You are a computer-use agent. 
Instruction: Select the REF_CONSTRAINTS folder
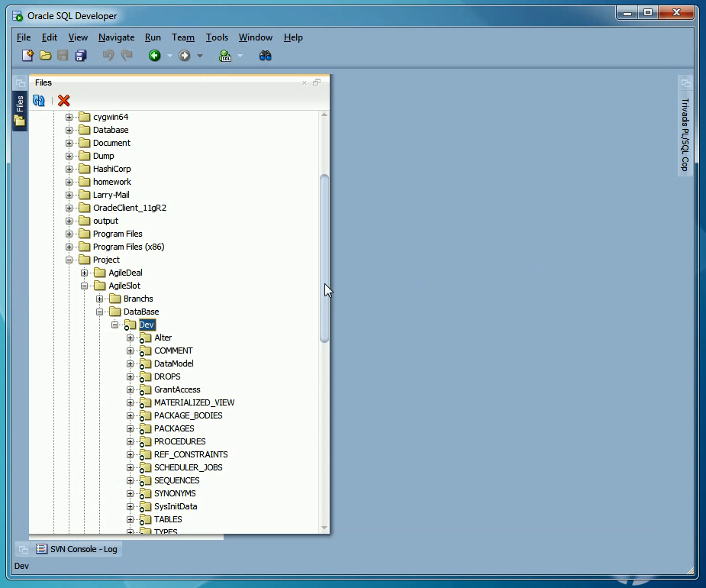[x=191, y=454]
